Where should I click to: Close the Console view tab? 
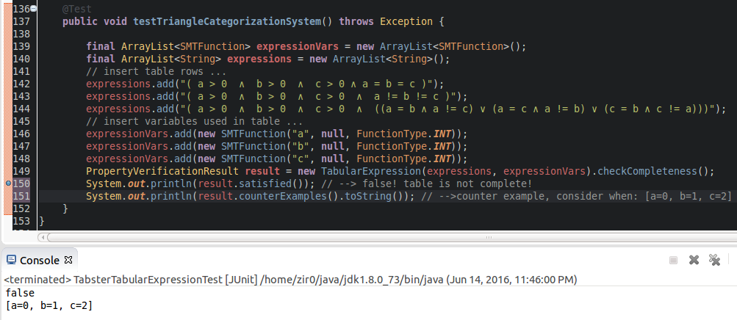(x=68, y=259)
